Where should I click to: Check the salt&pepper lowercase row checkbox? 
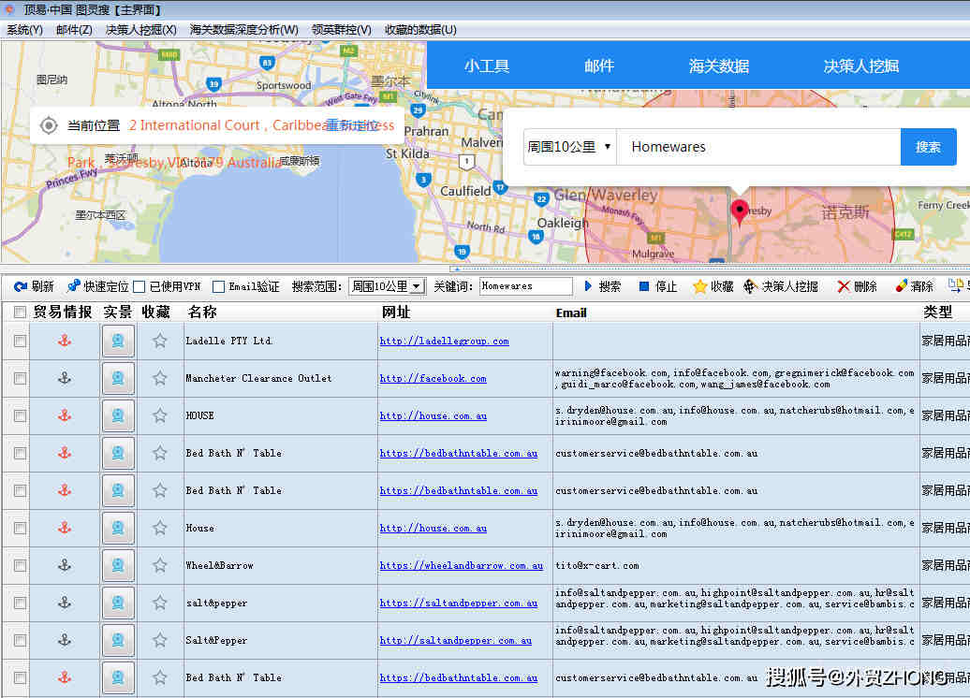coord(20,603)
